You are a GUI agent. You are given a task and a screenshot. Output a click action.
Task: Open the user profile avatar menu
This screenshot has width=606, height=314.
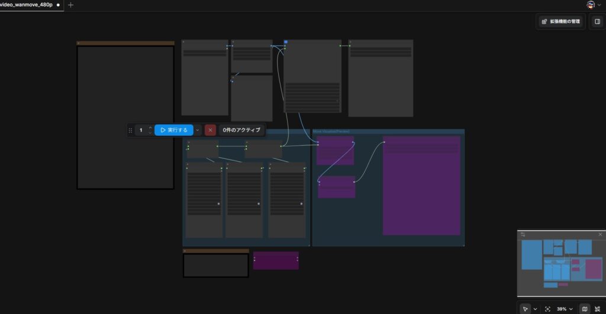pyautogui.click(x=591, y=5)
